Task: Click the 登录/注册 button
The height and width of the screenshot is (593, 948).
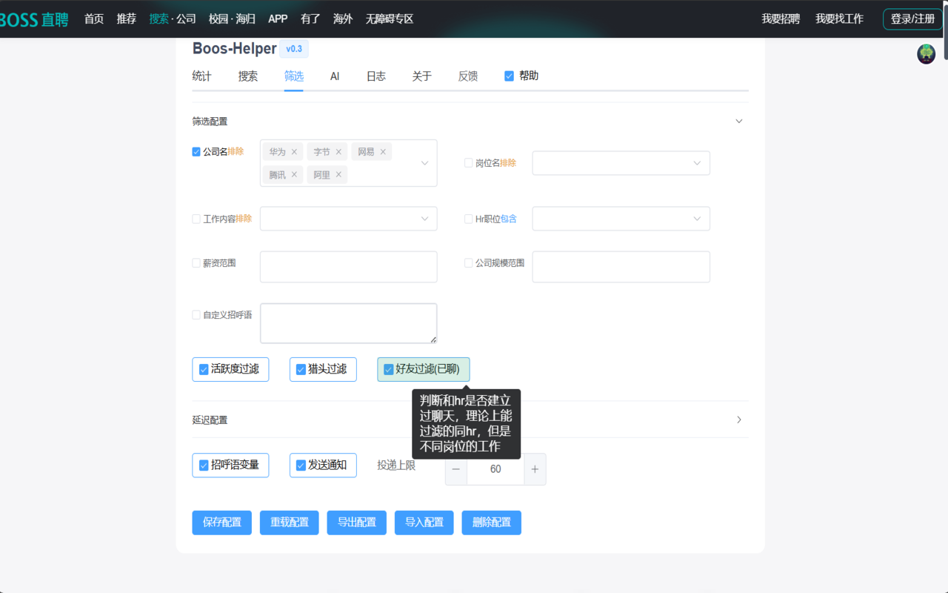Action: pos(912,19)
